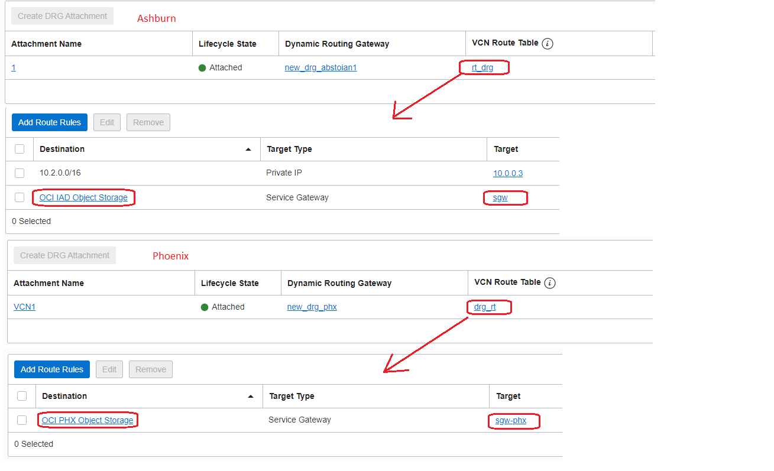Open OCI IAD Object Storage destination link
Screen dimensions: 774x471
(83, 197)
